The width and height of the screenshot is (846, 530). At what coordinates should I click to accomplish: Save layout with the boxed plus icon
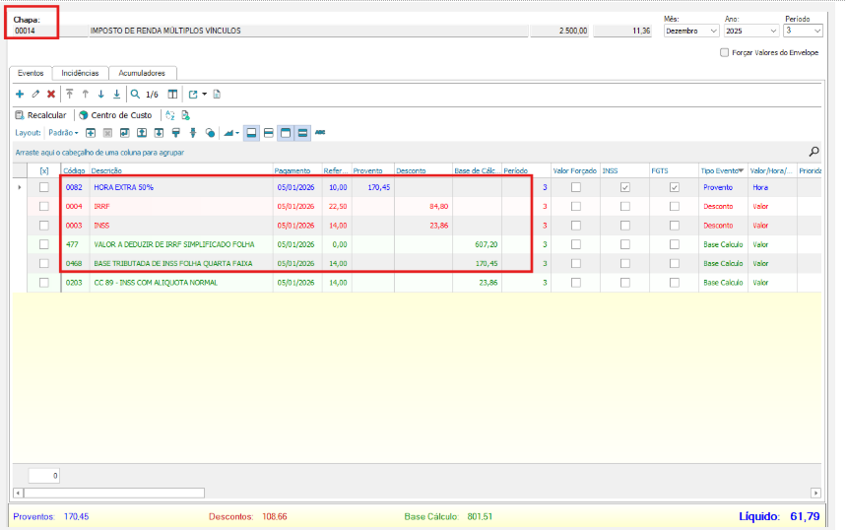click(91, 133)
